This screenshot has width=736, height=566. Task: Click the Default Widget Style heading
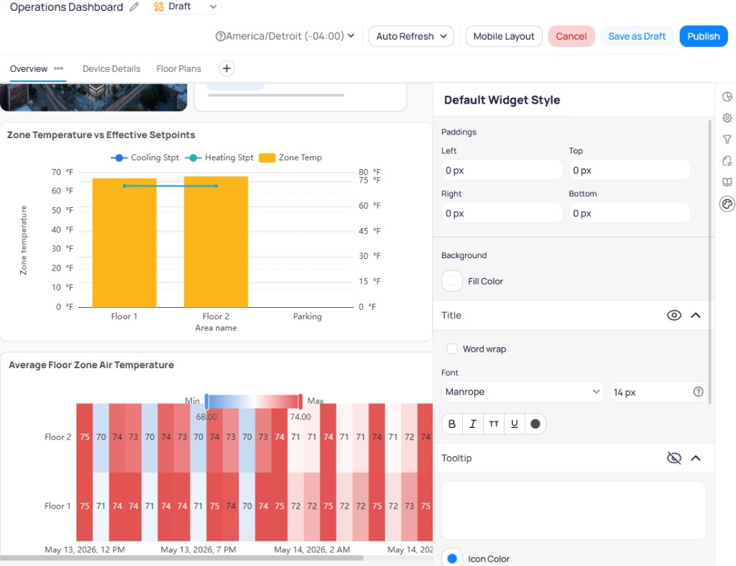(502, 100)
